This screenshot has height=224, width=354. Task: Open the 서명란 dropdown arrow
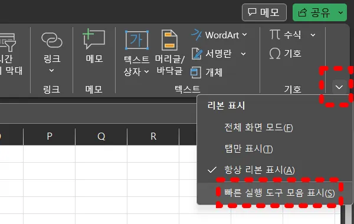pyautogui.click(x=243, y=54)
